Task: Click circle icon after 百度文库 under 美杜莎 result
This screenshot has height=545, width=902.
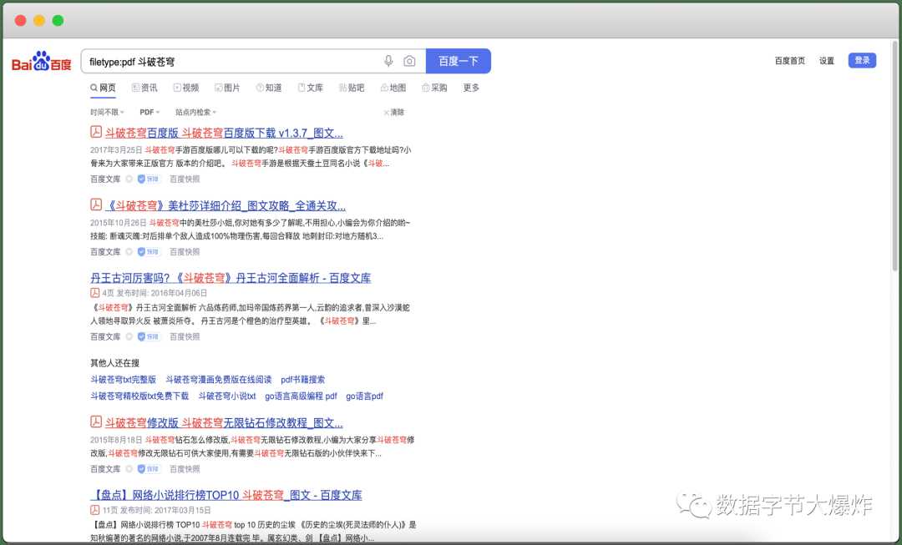Action: click(x=129, y=251)
